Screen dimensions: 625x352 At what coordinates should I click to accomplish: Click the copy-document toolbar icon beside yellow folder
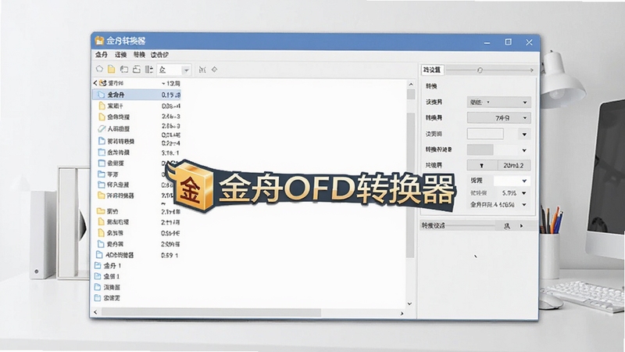pyautogui.click(x=124, y=70)
